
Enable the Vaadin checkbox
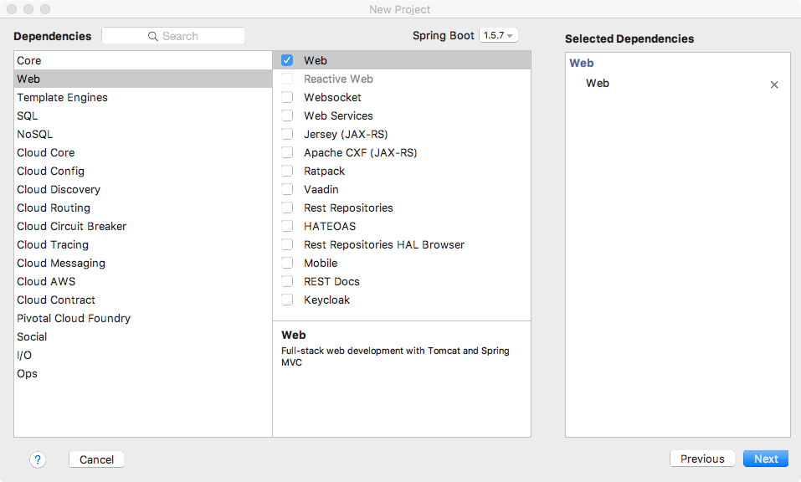tap(287, 189)
